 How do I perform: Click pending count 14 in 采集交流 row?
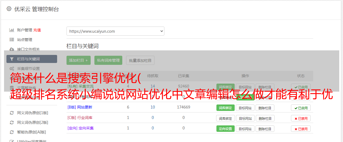pyautogui.click(x=153, y=86)
